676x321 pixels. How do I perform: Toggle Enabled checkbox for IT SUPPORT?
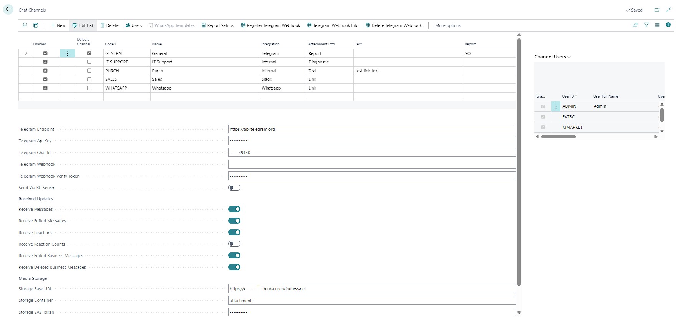(x=45, y=62)
